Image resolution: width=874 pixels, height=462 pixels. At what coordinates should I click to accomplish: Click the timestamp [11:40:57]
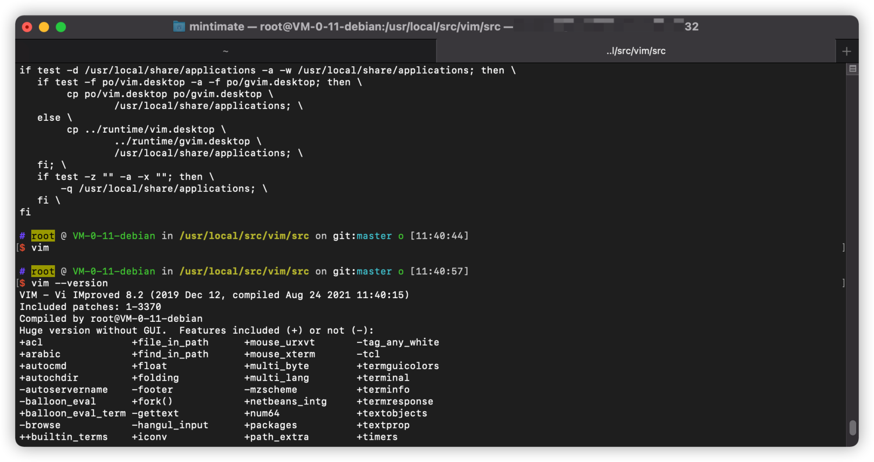(x=439, y=271)
